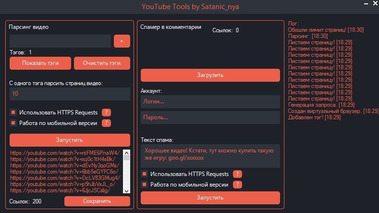Focus the 'Пароль...' password field
This screenshot has height=213, width=379.
point(210,117)
